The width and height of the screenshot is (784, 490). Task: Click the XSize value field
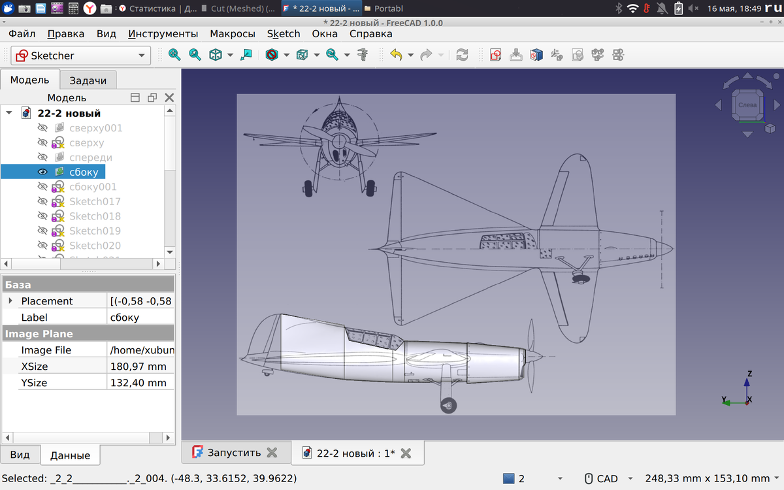tap(140, 367)
